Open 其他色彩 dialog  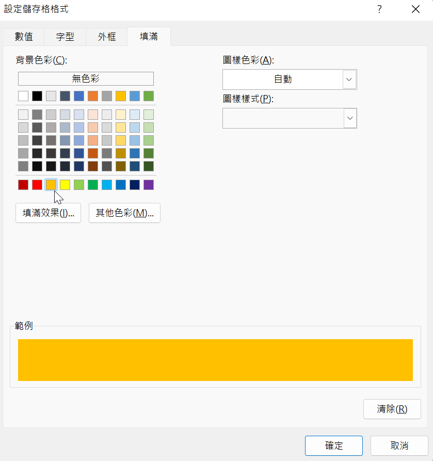(125, 213)
